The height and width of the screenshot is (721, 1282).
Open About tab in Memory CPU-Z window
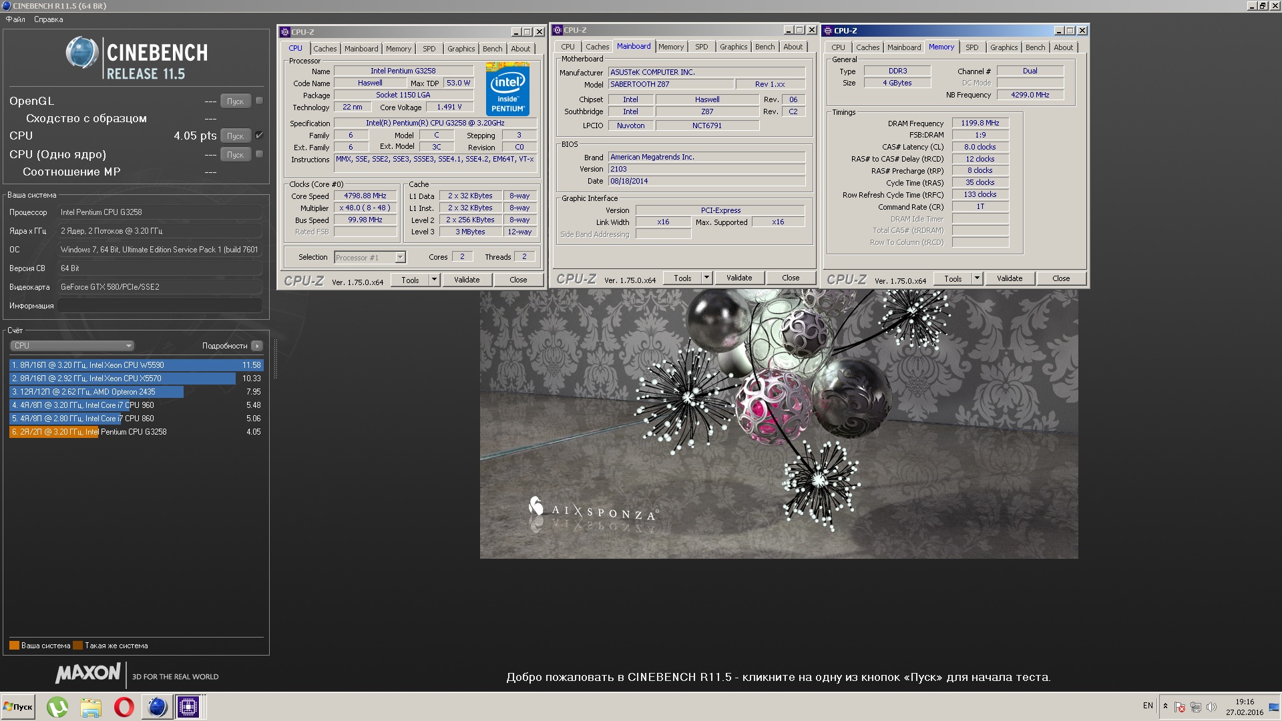pos(1063,47)
